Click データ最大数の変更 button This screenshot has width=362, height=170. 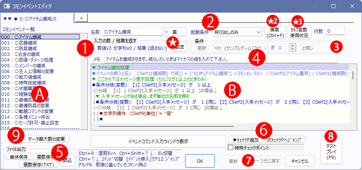46,139
